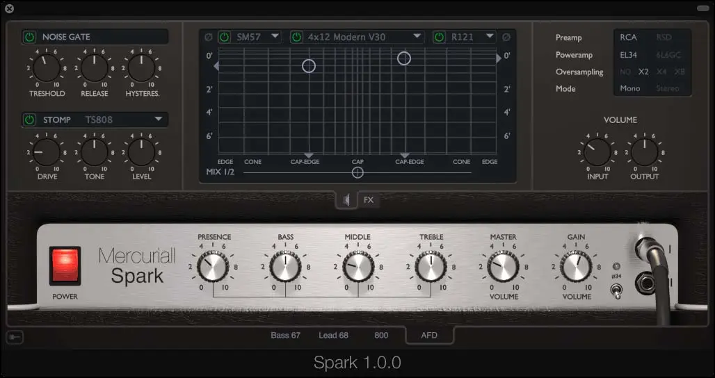
Task: Switch to the speaker cabinet view tab
Action: [x=346, y=199]
